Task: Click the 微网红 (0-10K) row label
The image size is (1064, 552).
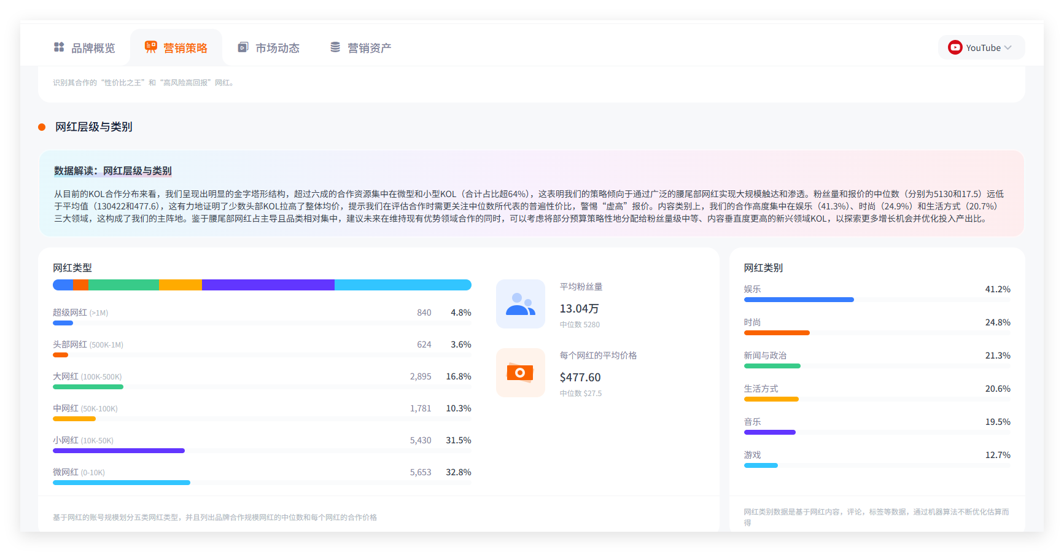Action: [x=79, y=472]
